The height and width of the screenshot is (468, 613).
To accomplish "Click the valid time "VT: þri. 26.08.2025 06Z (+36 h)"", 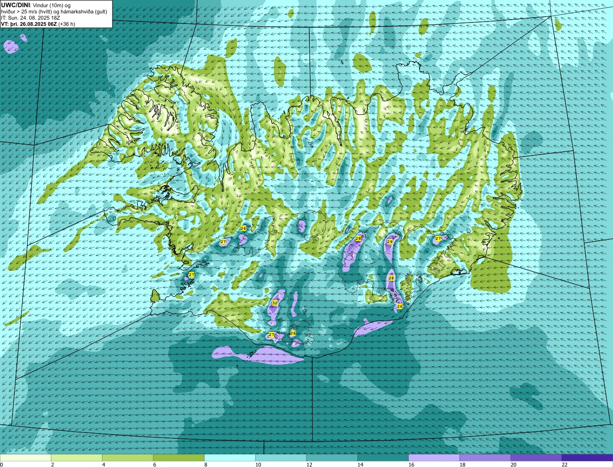I will (x=38, y=24).
